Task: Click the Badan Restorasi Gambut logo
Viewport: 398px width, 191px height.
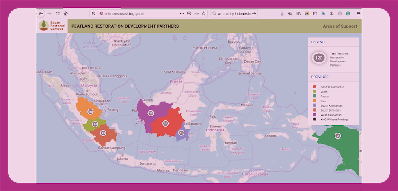Action: 52,26
